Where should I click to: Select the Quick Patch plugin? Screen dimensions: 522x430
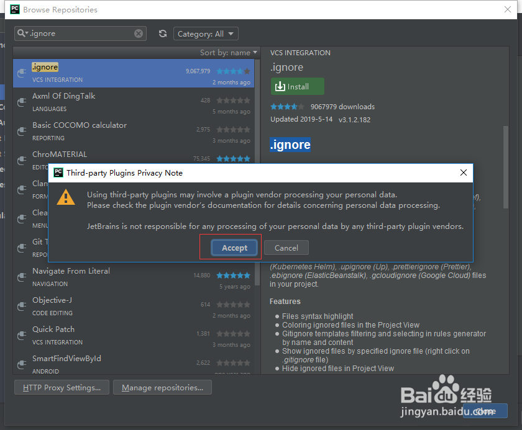[x=134, y=336]
